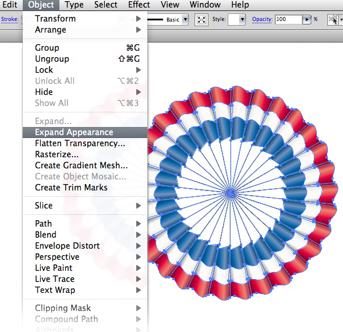
Task: Open the Effect menu
Action: pos(139,5)
